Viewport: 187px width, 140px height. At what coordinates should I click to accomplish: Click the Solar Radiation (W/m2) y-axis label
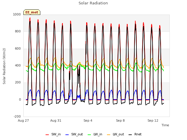4,66
